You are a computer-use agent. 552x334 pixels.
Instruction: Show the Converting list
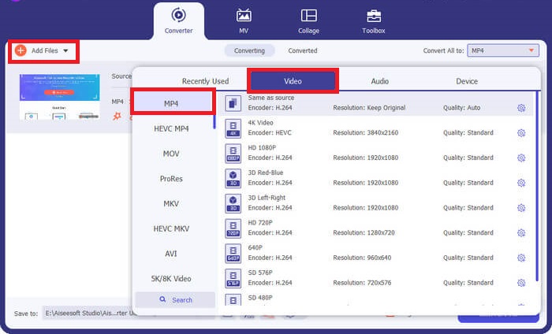pyautogui.click(x=250, y=50)
